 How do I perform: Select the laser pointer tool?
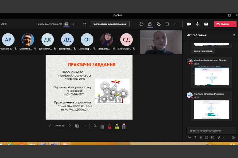(95, 126)
